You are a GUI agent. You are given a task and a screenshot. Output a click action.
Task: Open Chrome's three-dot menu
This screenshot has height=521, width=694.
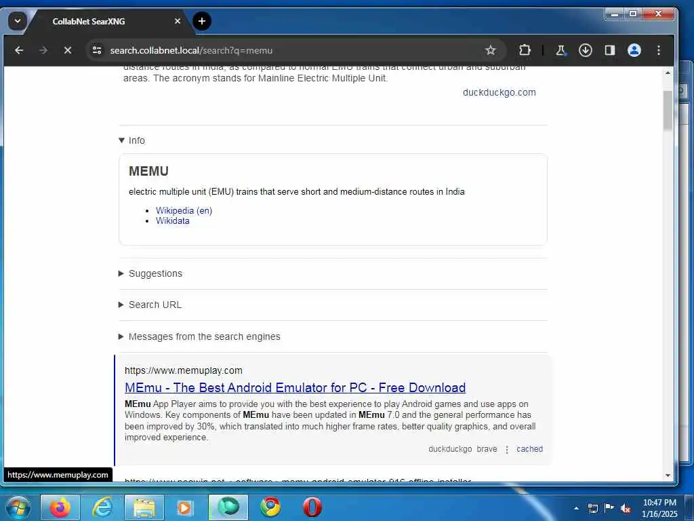pyautogui.click(x=659, y=50)
